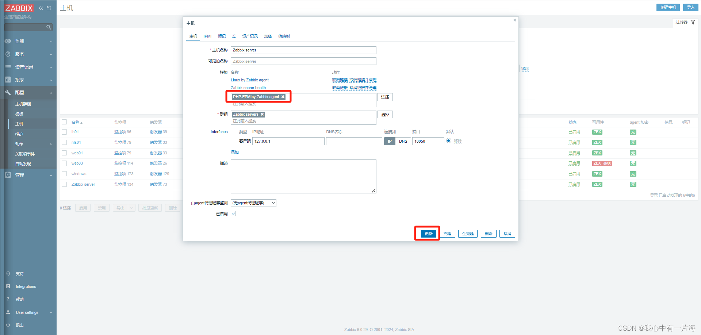This screenshot has width=701, height=335.
Task: Click the 配置 wrench icon
Action: 8,93
